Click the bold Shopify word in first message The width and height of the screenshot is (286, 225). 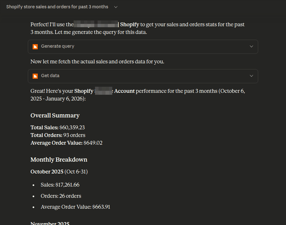[x=130, y=24]
